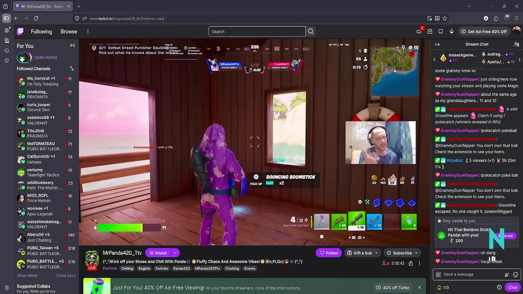Open the Following tab
523x294 pixels.
pos(41,31)
